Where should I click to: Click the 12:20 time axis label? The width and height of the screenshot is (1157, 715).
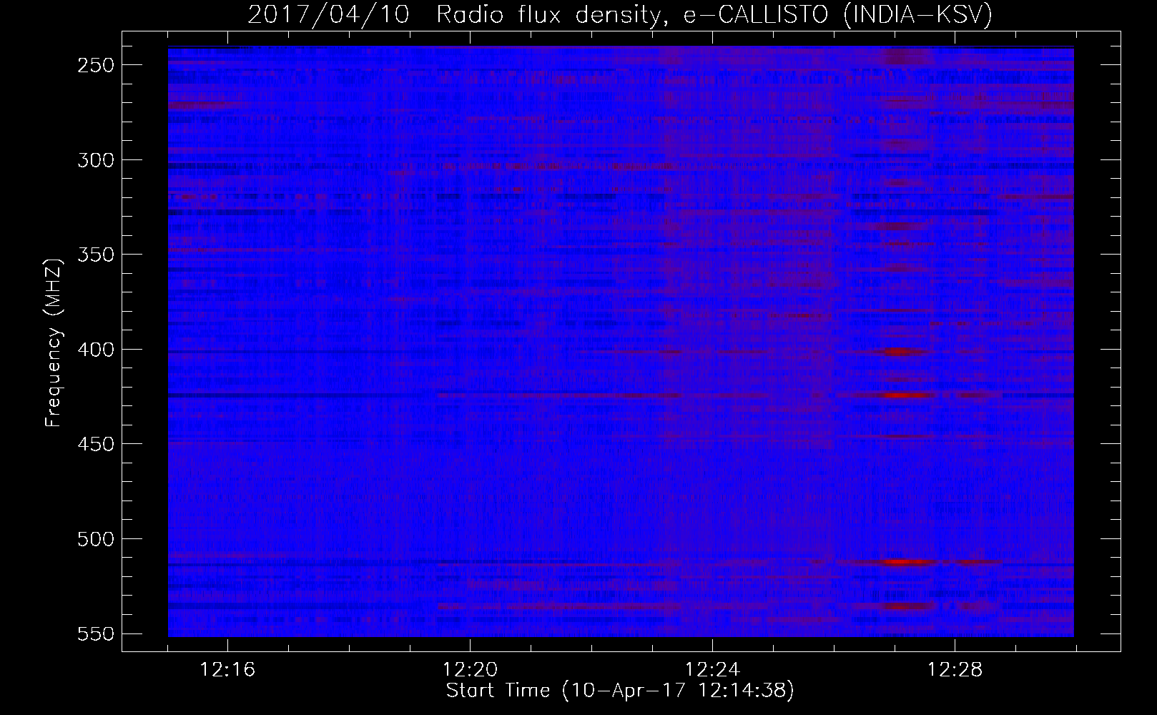tap(470, 670)
